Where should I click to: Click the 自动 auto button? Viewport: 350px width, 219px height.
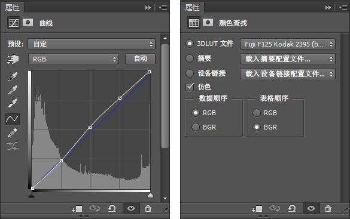click(x=140, y=58)
